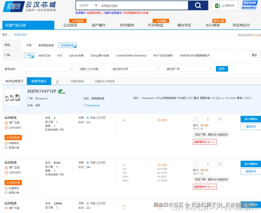The image size is (261, 213).
Task: Select the 内地 1工作日 radio in the stock 9124 listing
Action: pyautogui.click(x=88, y=162)
